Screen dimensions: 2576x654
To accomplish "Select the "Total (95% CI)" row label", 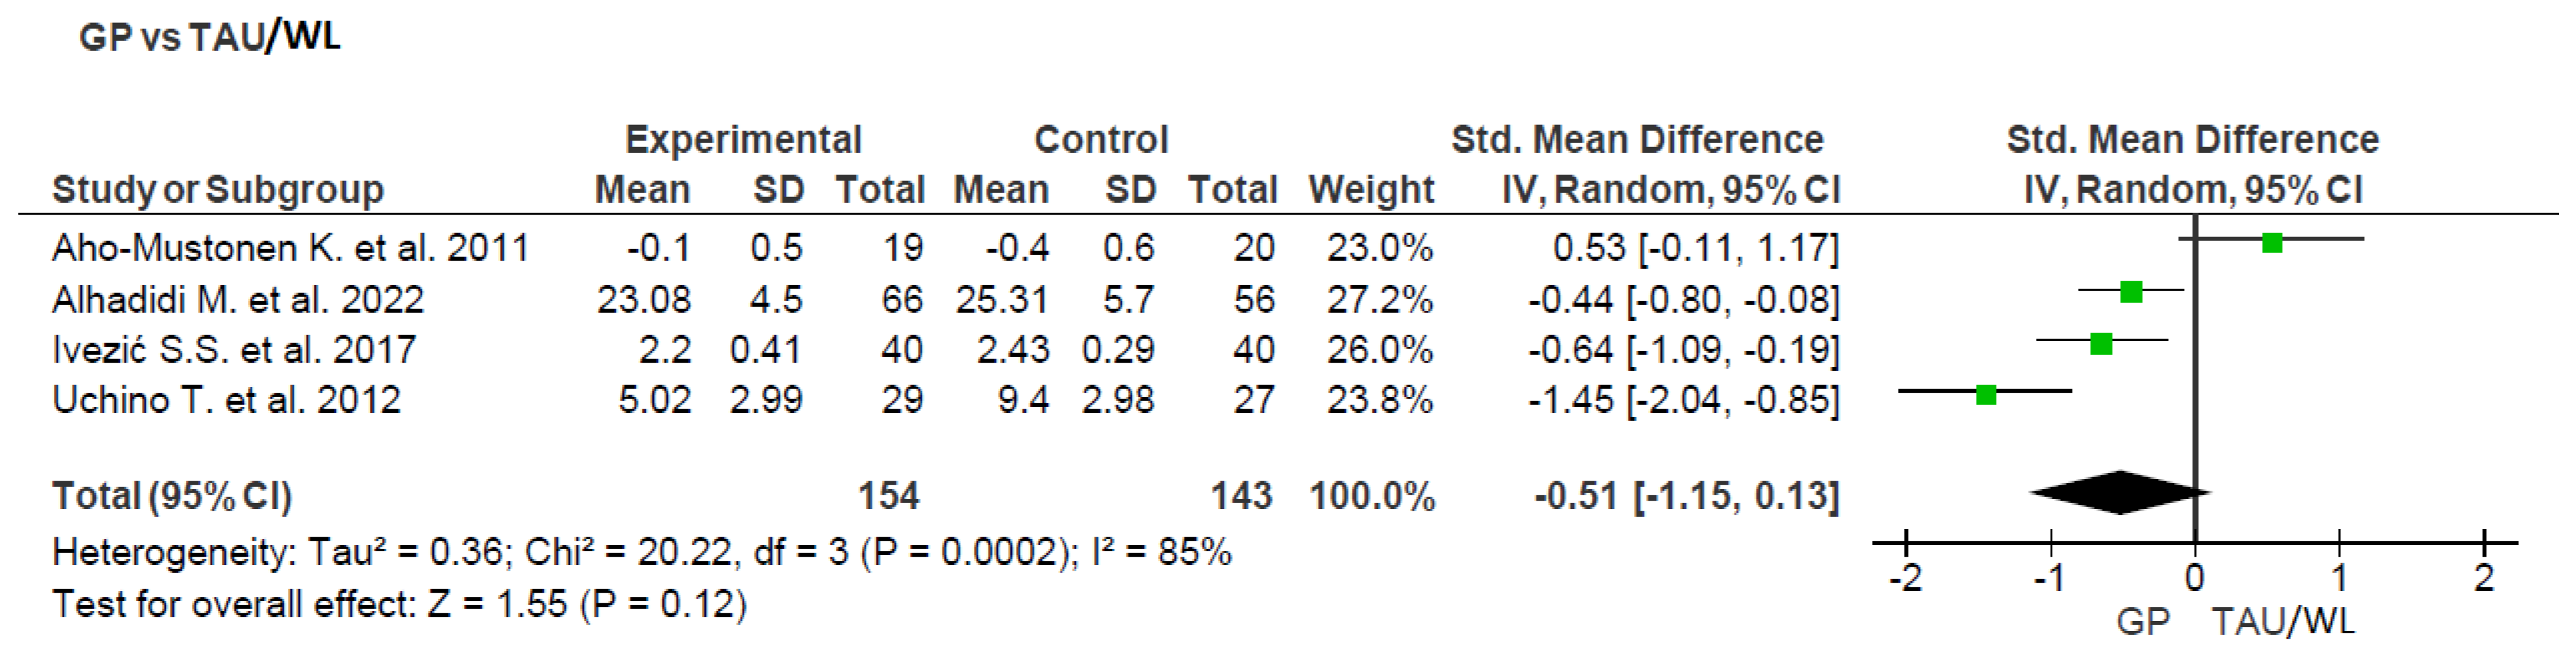I will tap(171, 495).
